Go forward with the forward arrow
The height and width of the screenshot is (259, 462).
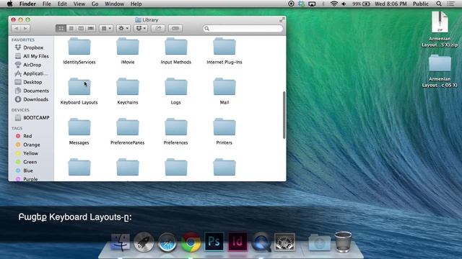coord(26,28)
